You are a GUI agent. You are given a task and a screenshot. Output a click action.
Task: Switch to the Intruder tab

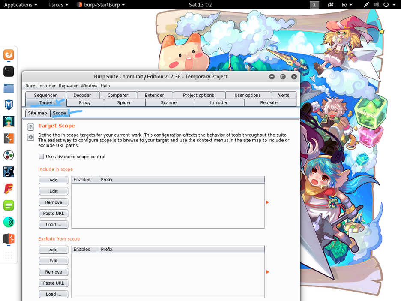[x=218, y=102]
